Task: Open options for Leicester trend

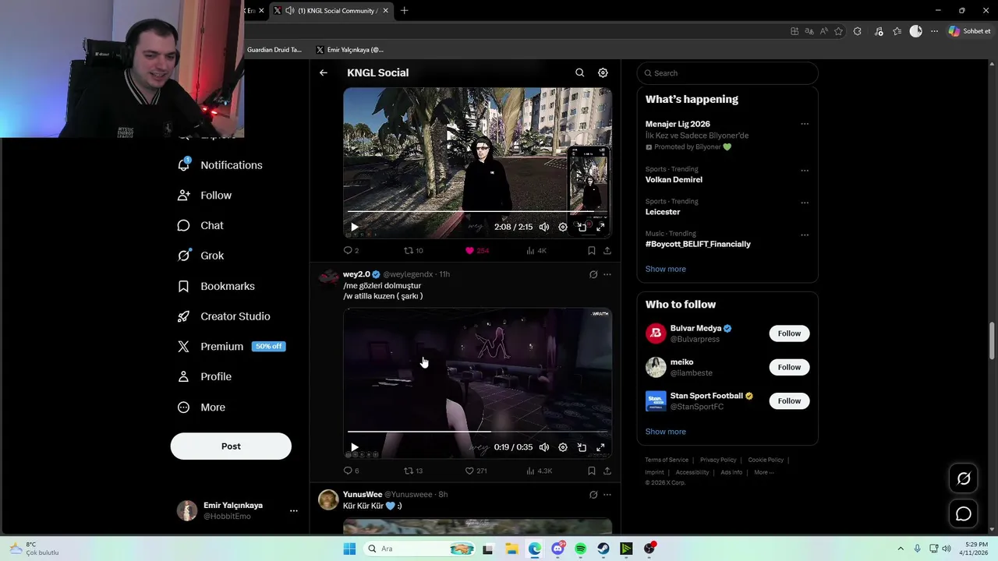Action: click(805, 203)
